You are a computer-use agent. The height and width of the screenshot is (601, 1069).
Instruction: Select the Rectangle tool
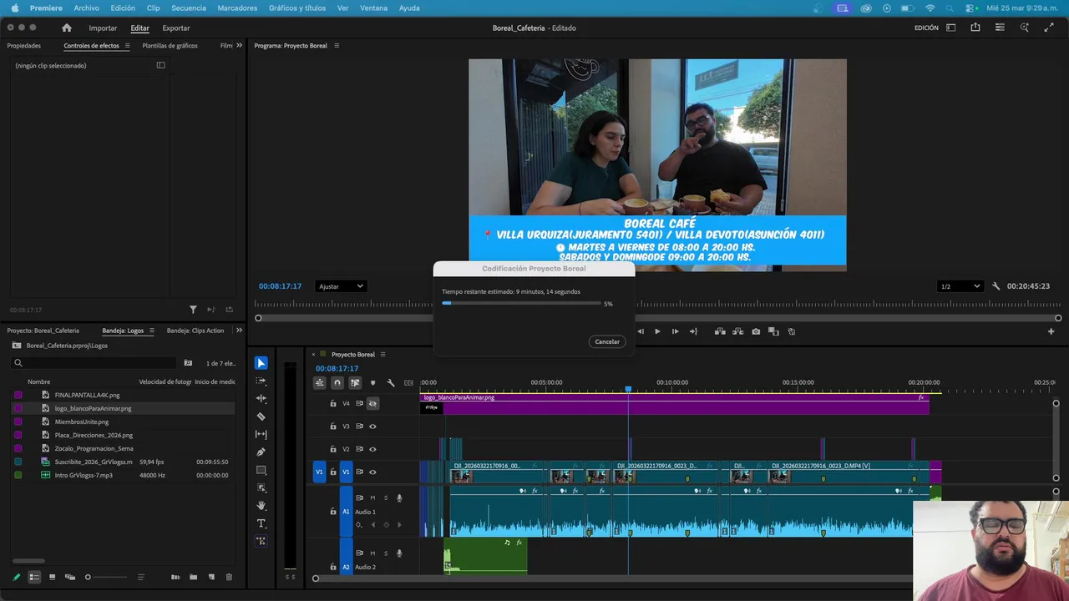(x=261, y=470)
